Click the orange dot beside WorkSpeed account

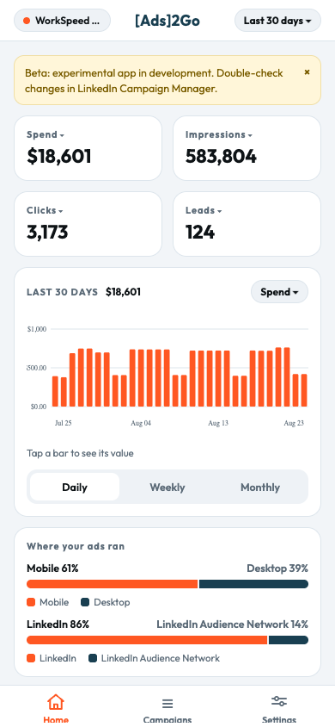pyautogui.click(x=27, y=21)
